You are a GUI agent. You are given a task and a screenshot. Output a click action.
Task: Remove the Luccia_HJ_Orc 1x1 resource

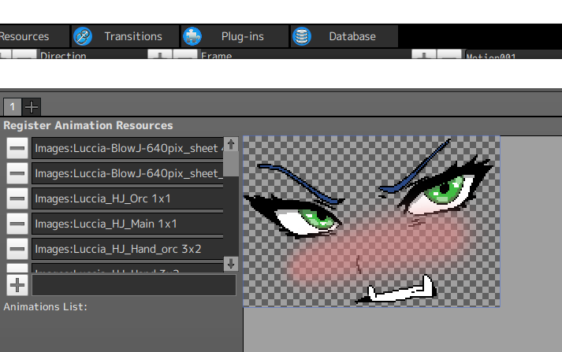point(17,198)
